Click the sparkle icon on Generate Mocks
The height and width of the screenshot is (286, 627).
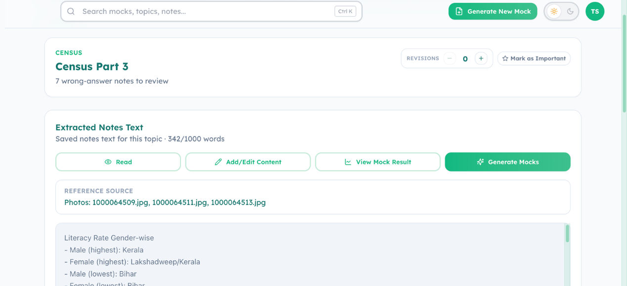pyautogui.click(x=480, y=162)
